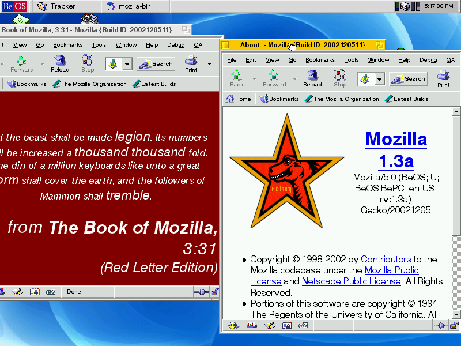Click About window scrollbar up arrow

[x=456, y=111]
